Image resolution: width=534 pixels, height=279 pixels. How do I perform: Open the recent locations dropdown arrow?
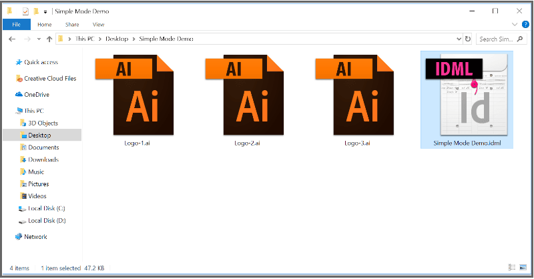point(39,39)
